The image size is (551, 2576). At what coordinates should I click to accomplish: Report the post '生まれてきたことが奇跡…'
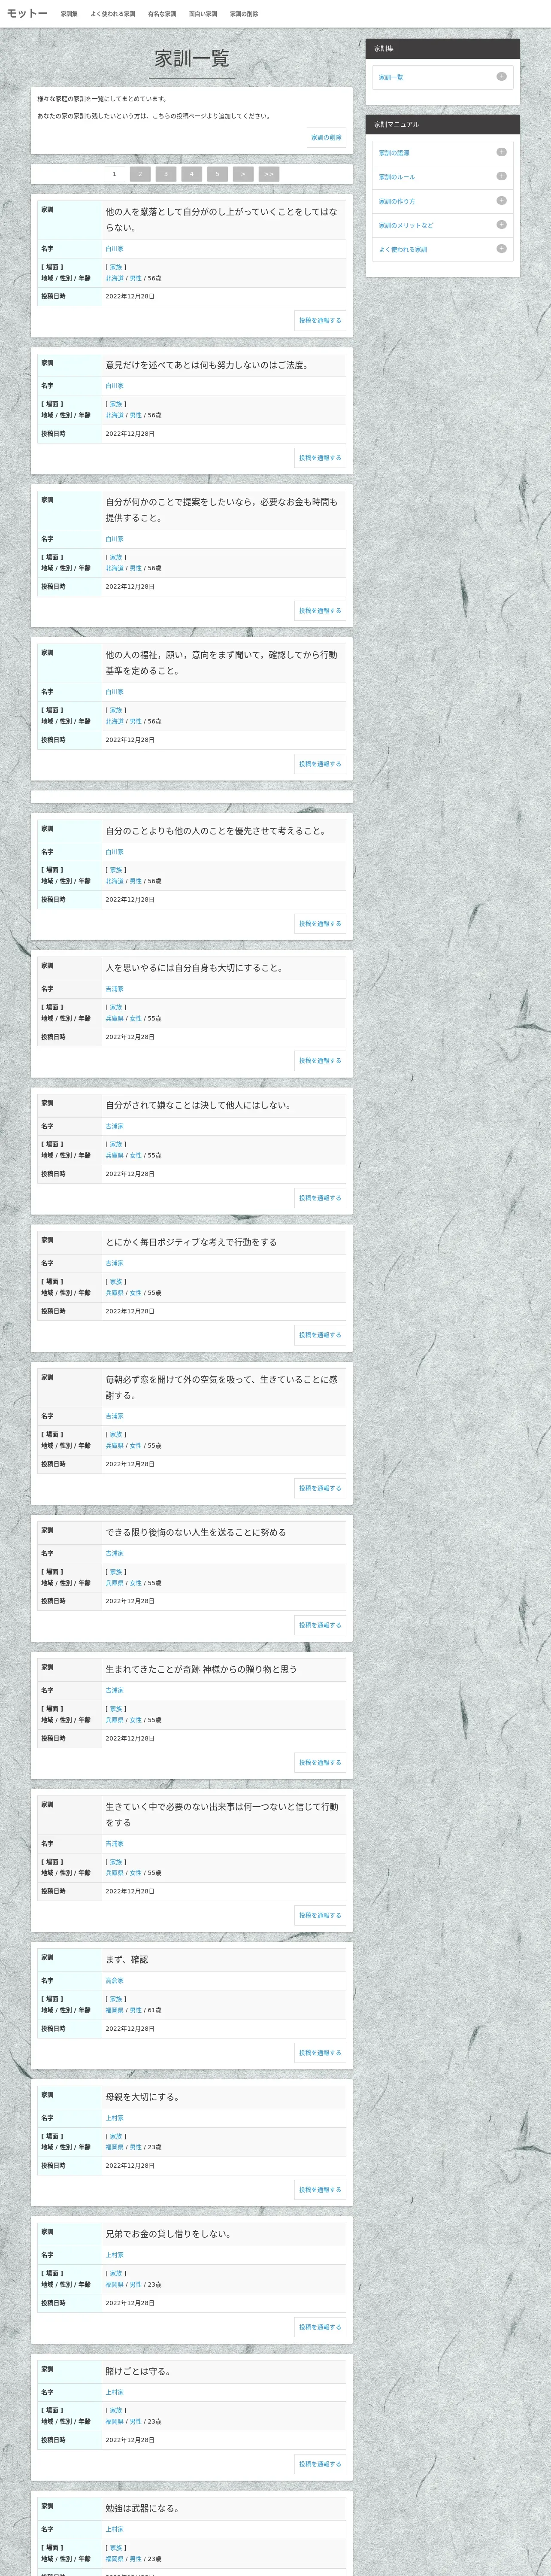coord(320,1762)
